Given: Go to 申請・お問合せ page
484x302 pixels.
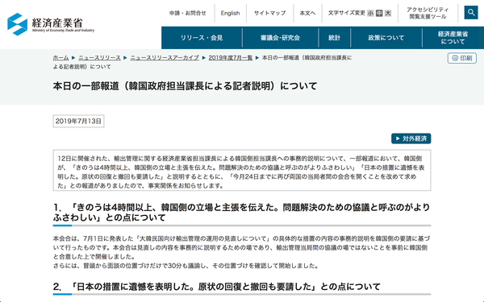Looking at the screenshot, I should (188, 13).
